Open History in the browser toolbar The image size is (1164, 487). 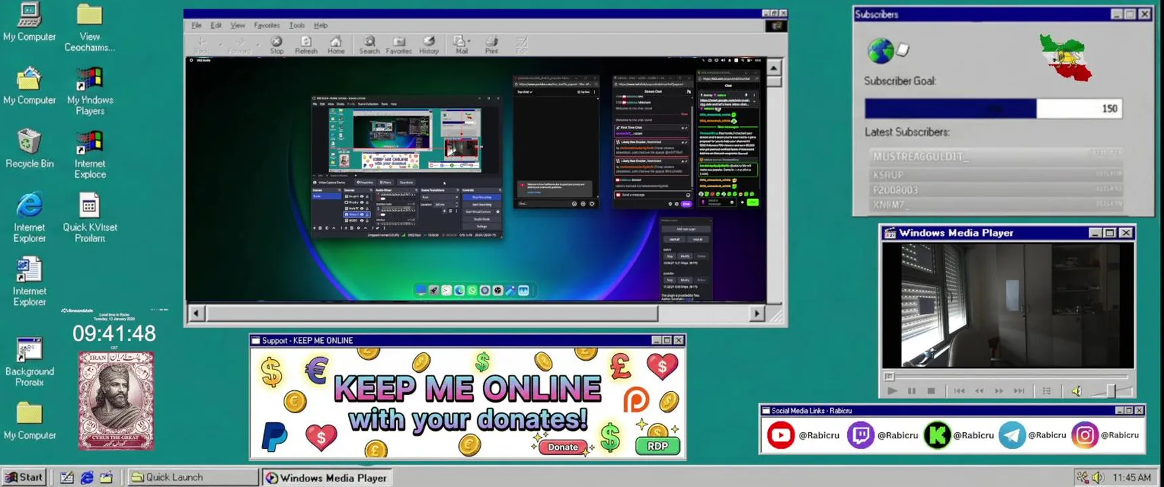[x=429, y=45]
